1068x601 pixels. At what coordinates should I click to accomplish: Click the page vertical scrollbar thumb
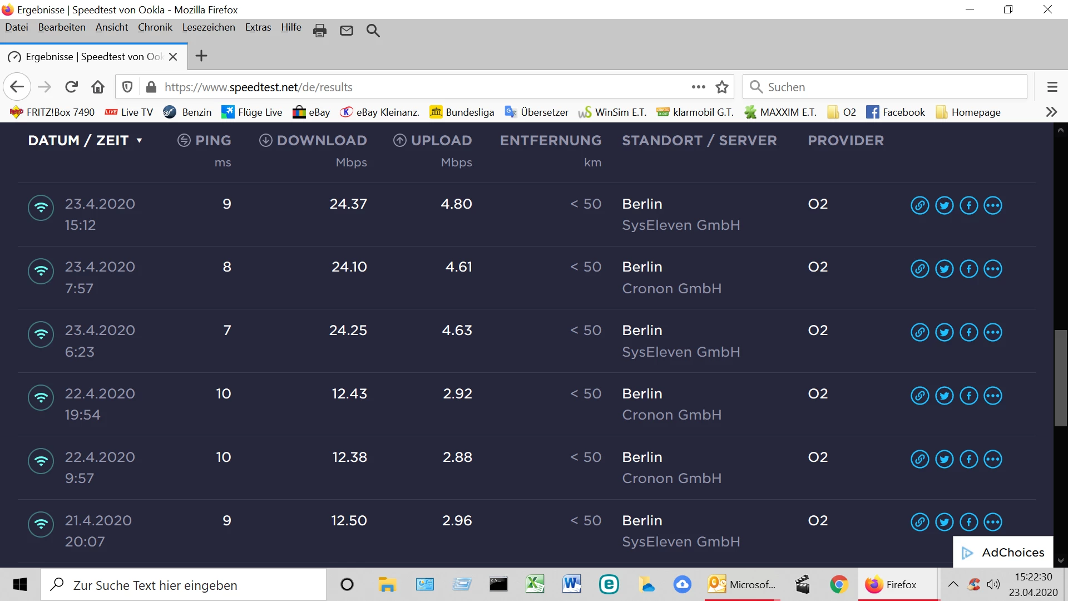click(1060, 378)
